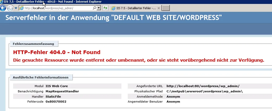The image size is (272, 111).
Task: Click the 'Anonym' value next to Anmeldemethode
Action: [x=173, y=97]
